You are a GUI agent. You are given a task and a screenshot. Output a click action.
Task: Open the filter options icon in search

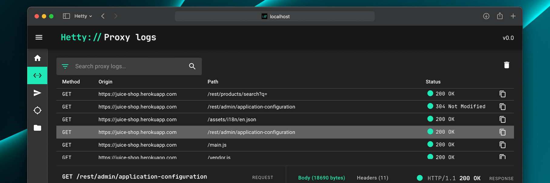(65, 66)
